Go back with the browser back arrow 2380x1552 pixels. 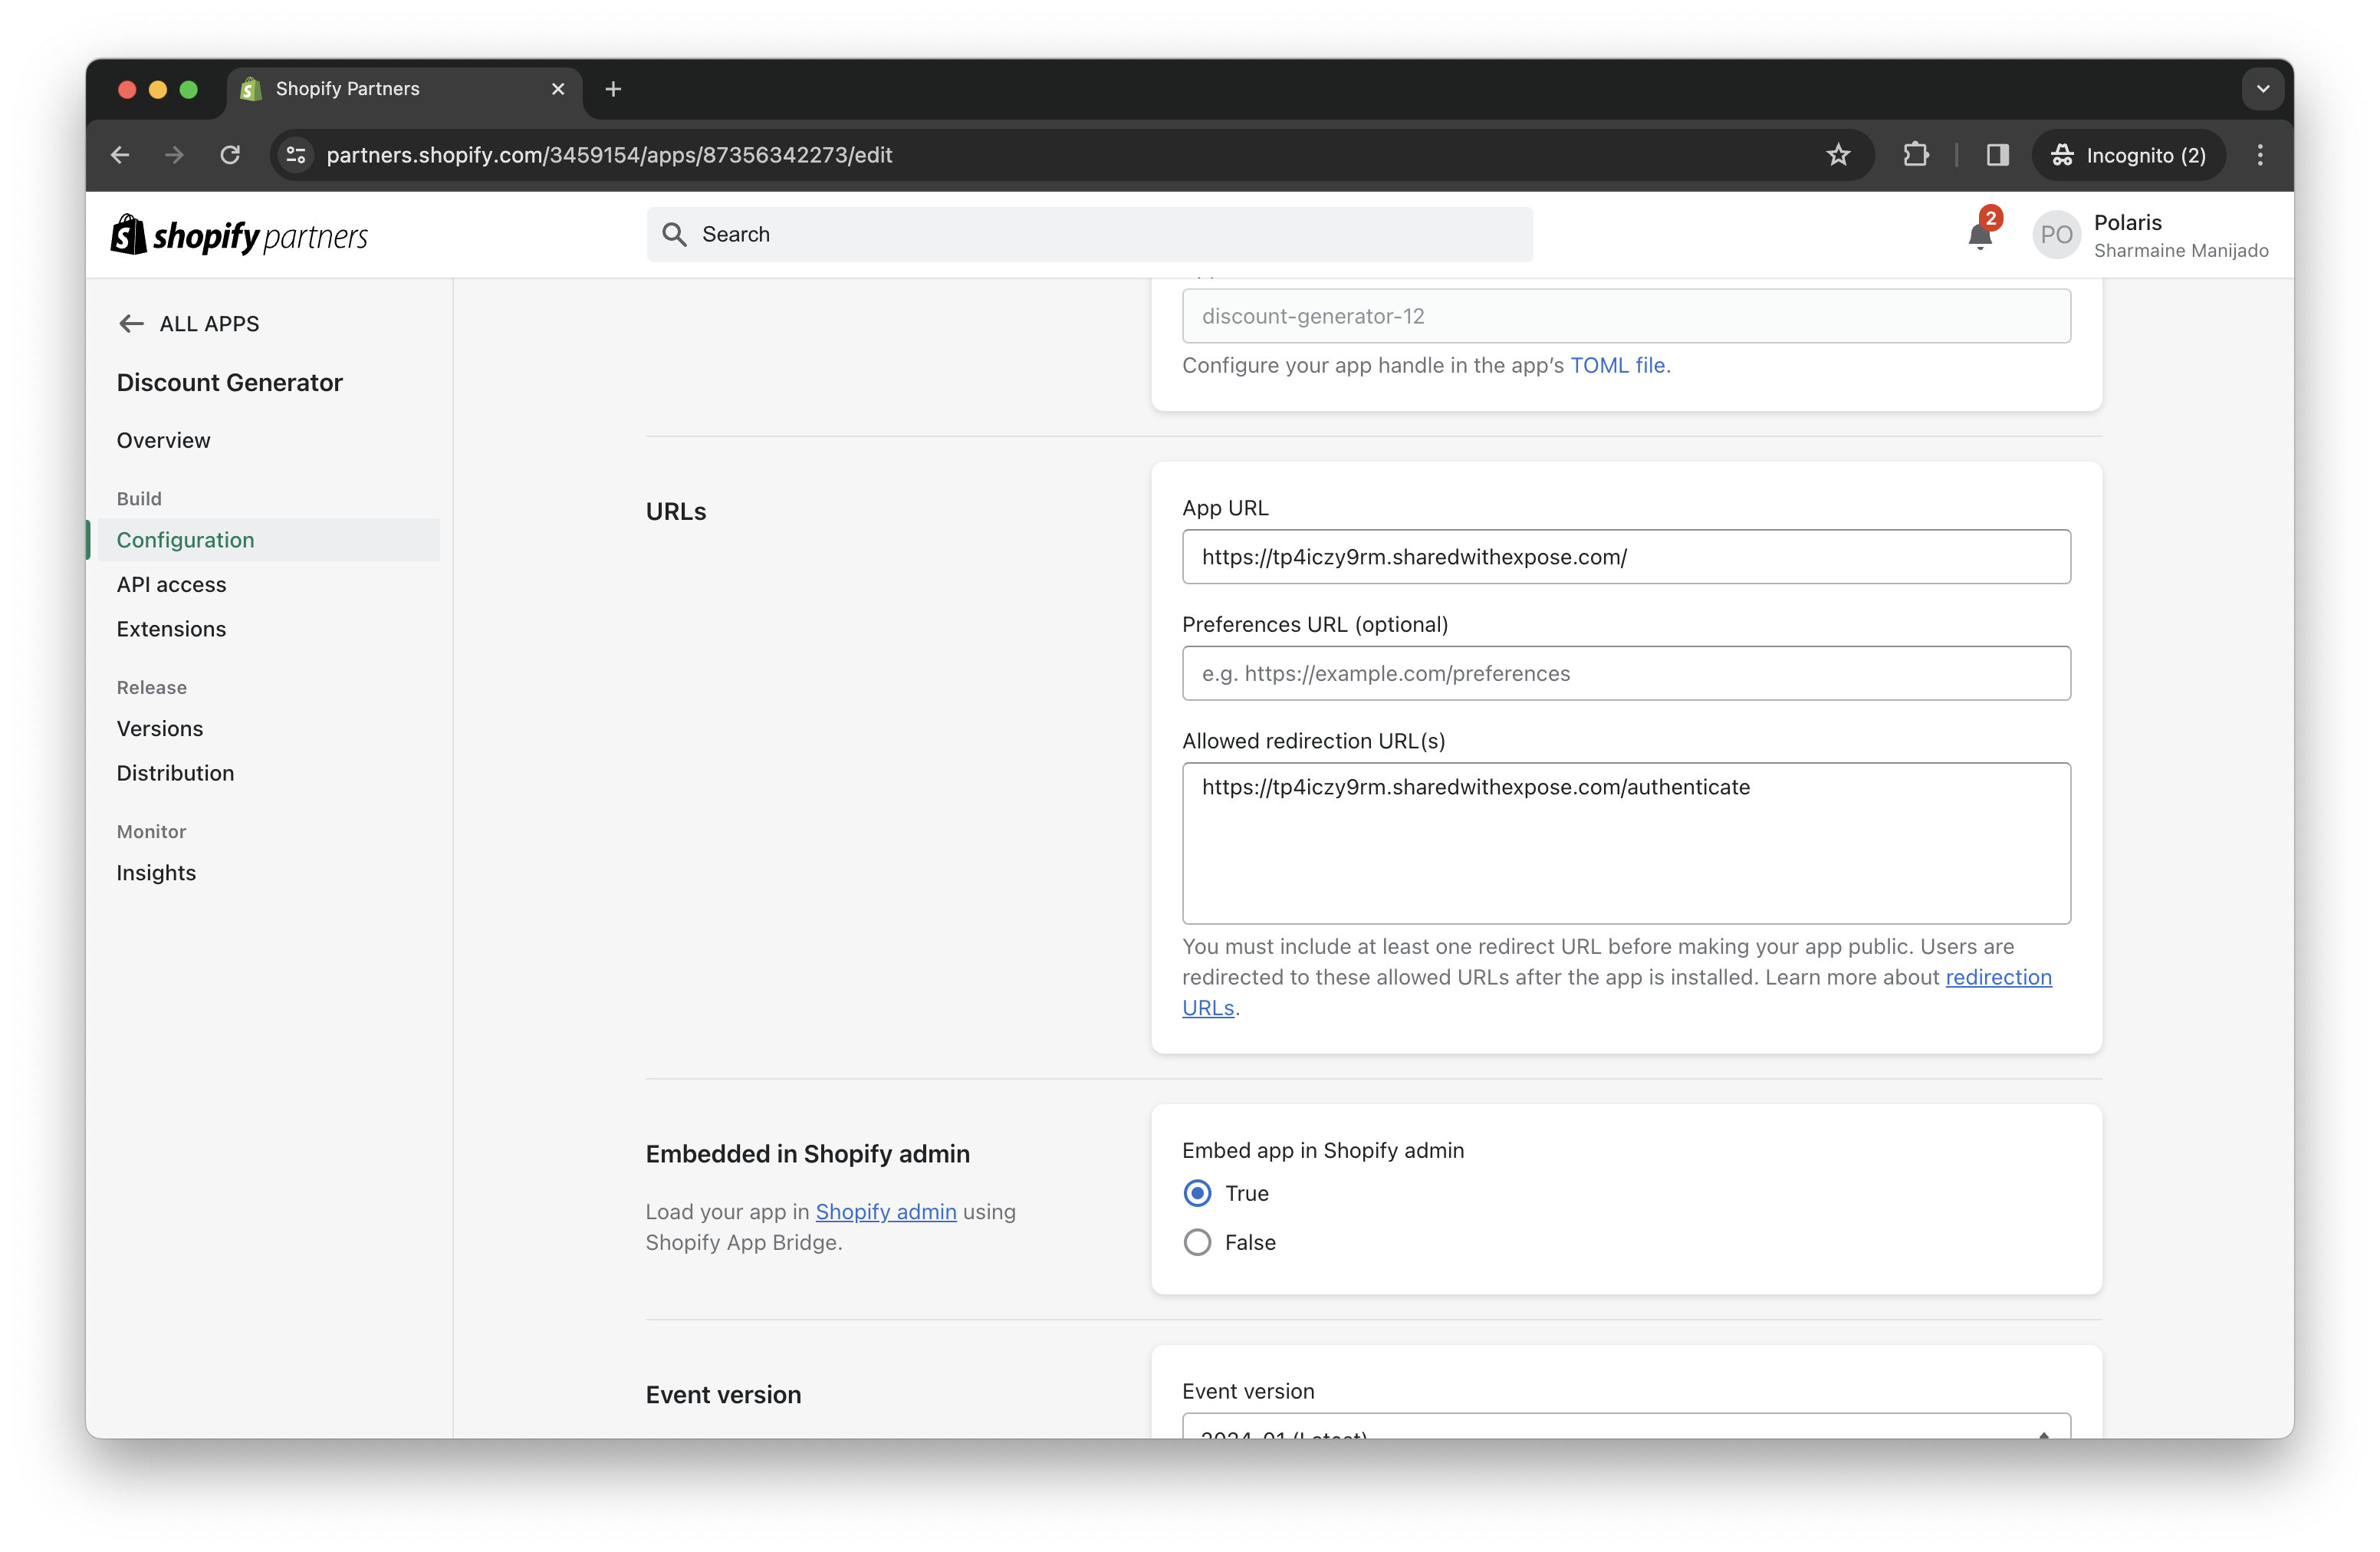point(120,155)
